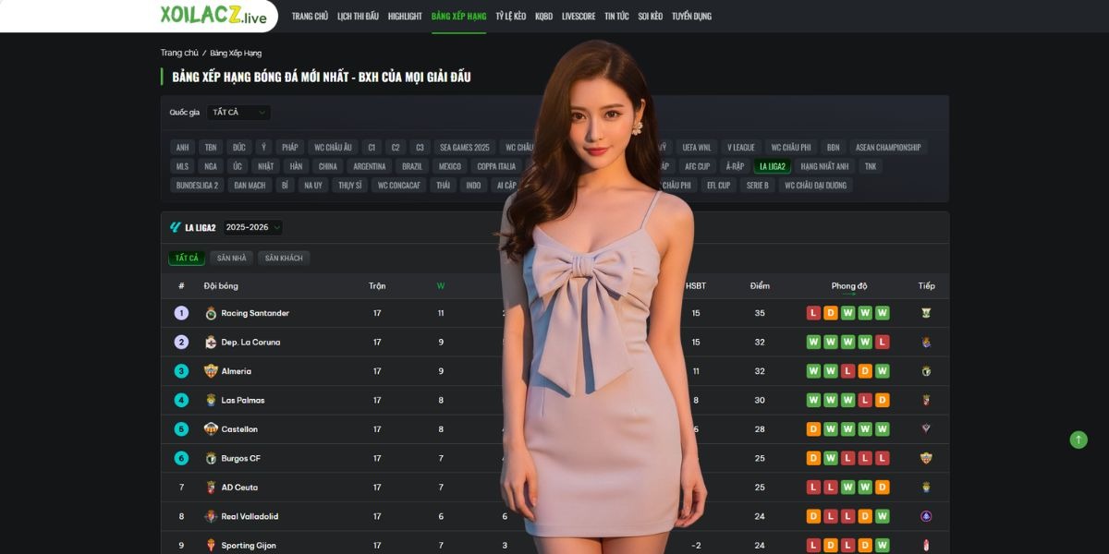Click next opponent crest in Racing Santander row
Viewport: 1109px width, 554px height.
click(x=926, y=313)
